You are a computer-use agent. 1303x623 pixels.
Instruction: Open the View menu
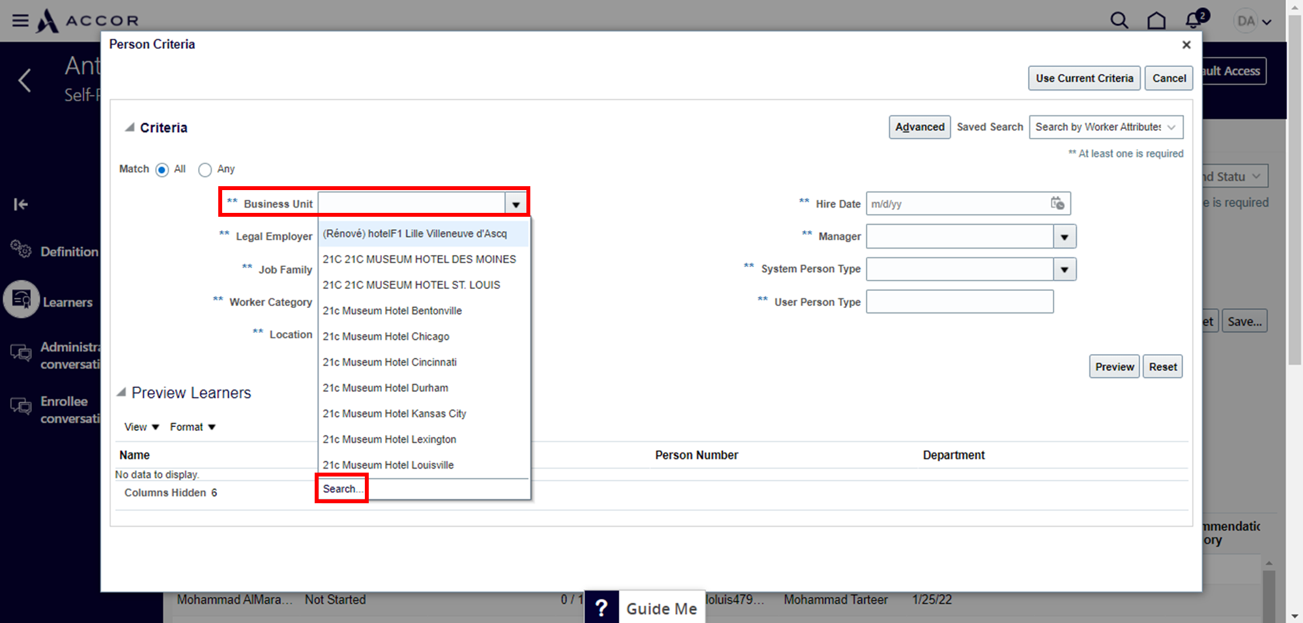pos(141,427)
